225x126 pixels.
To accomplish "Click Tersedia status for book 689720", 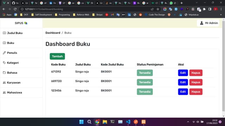I will click(x=144, y=82).
